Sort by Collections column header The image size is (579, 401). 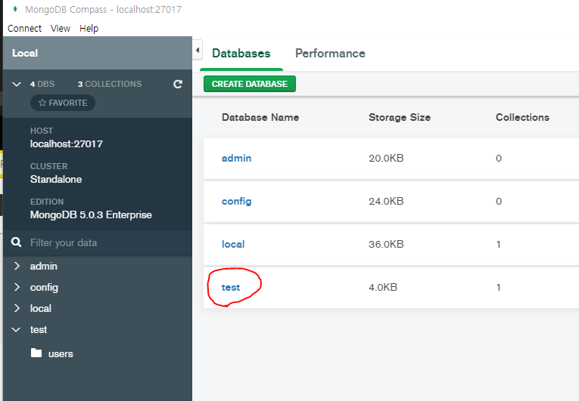point(522,117)
